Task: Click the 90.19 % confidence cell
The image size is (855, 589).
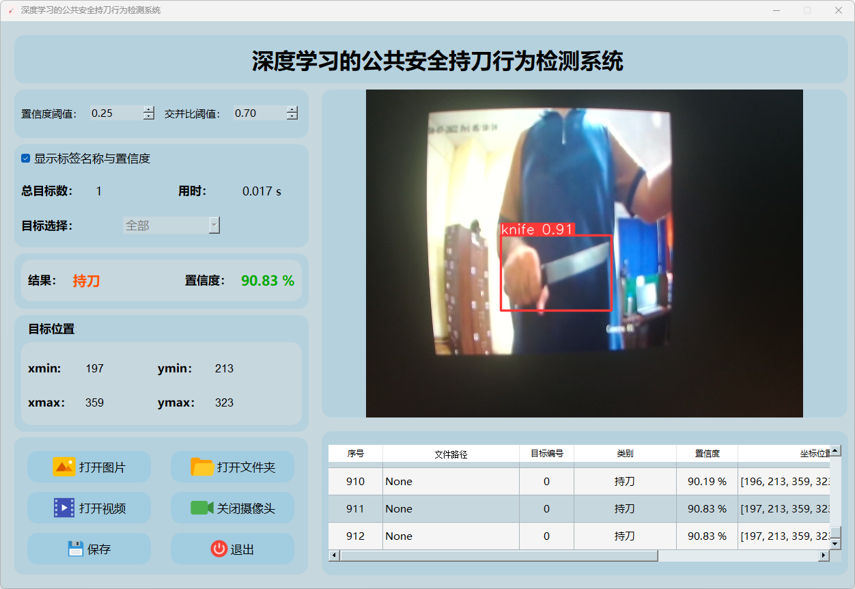Action: [707, 482]
